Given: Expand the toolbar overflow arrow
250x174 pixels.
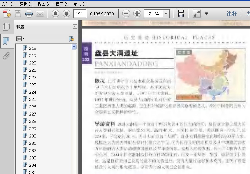Looking at the screenshot, I should point(206,14).
